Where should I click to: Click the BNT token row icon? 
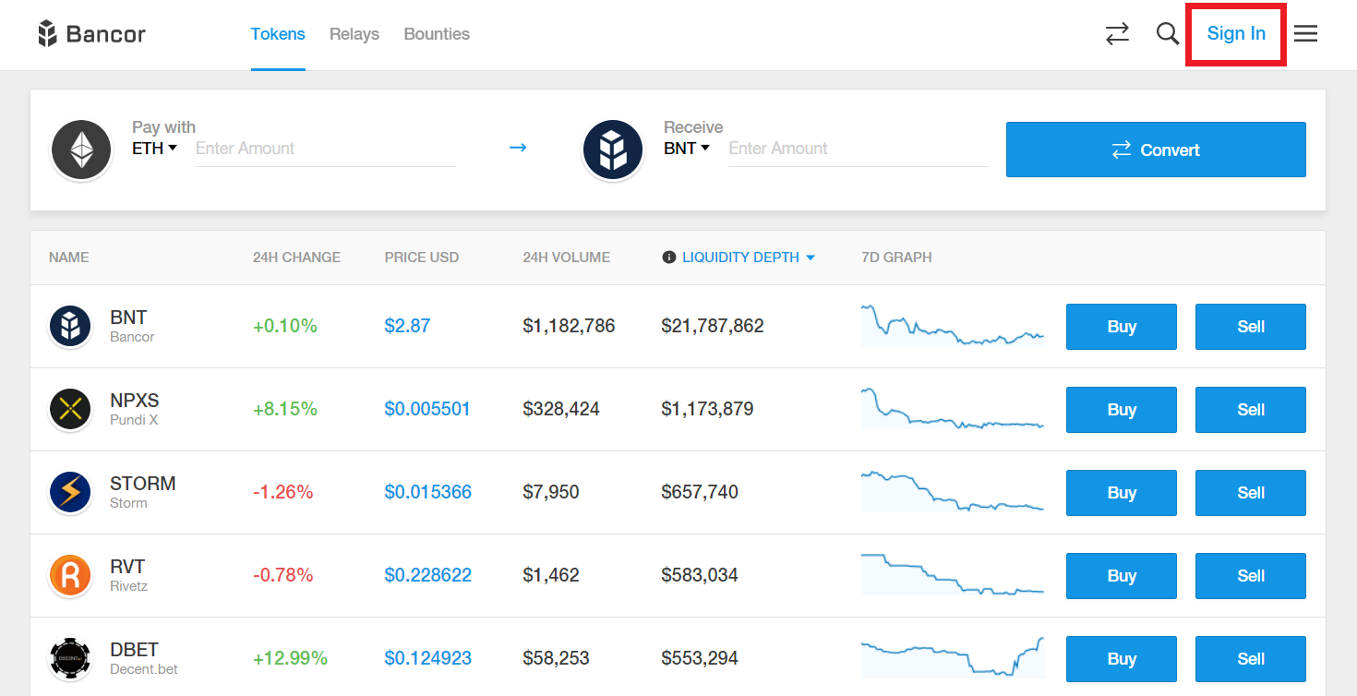(x=70, y=326)
